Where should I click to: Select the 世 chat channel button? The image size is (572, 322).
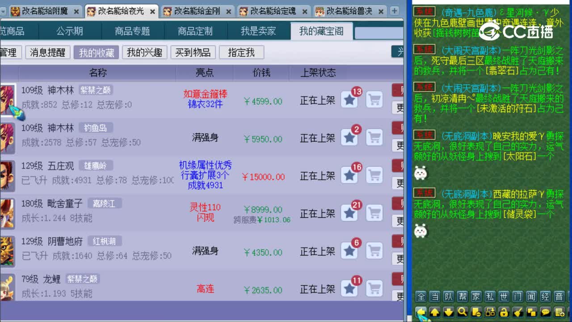(x=504, y=297)
